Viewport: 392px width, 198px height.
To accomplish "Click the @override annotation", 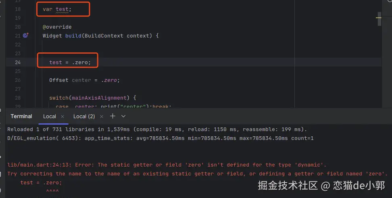I will [x=57, y=27].
